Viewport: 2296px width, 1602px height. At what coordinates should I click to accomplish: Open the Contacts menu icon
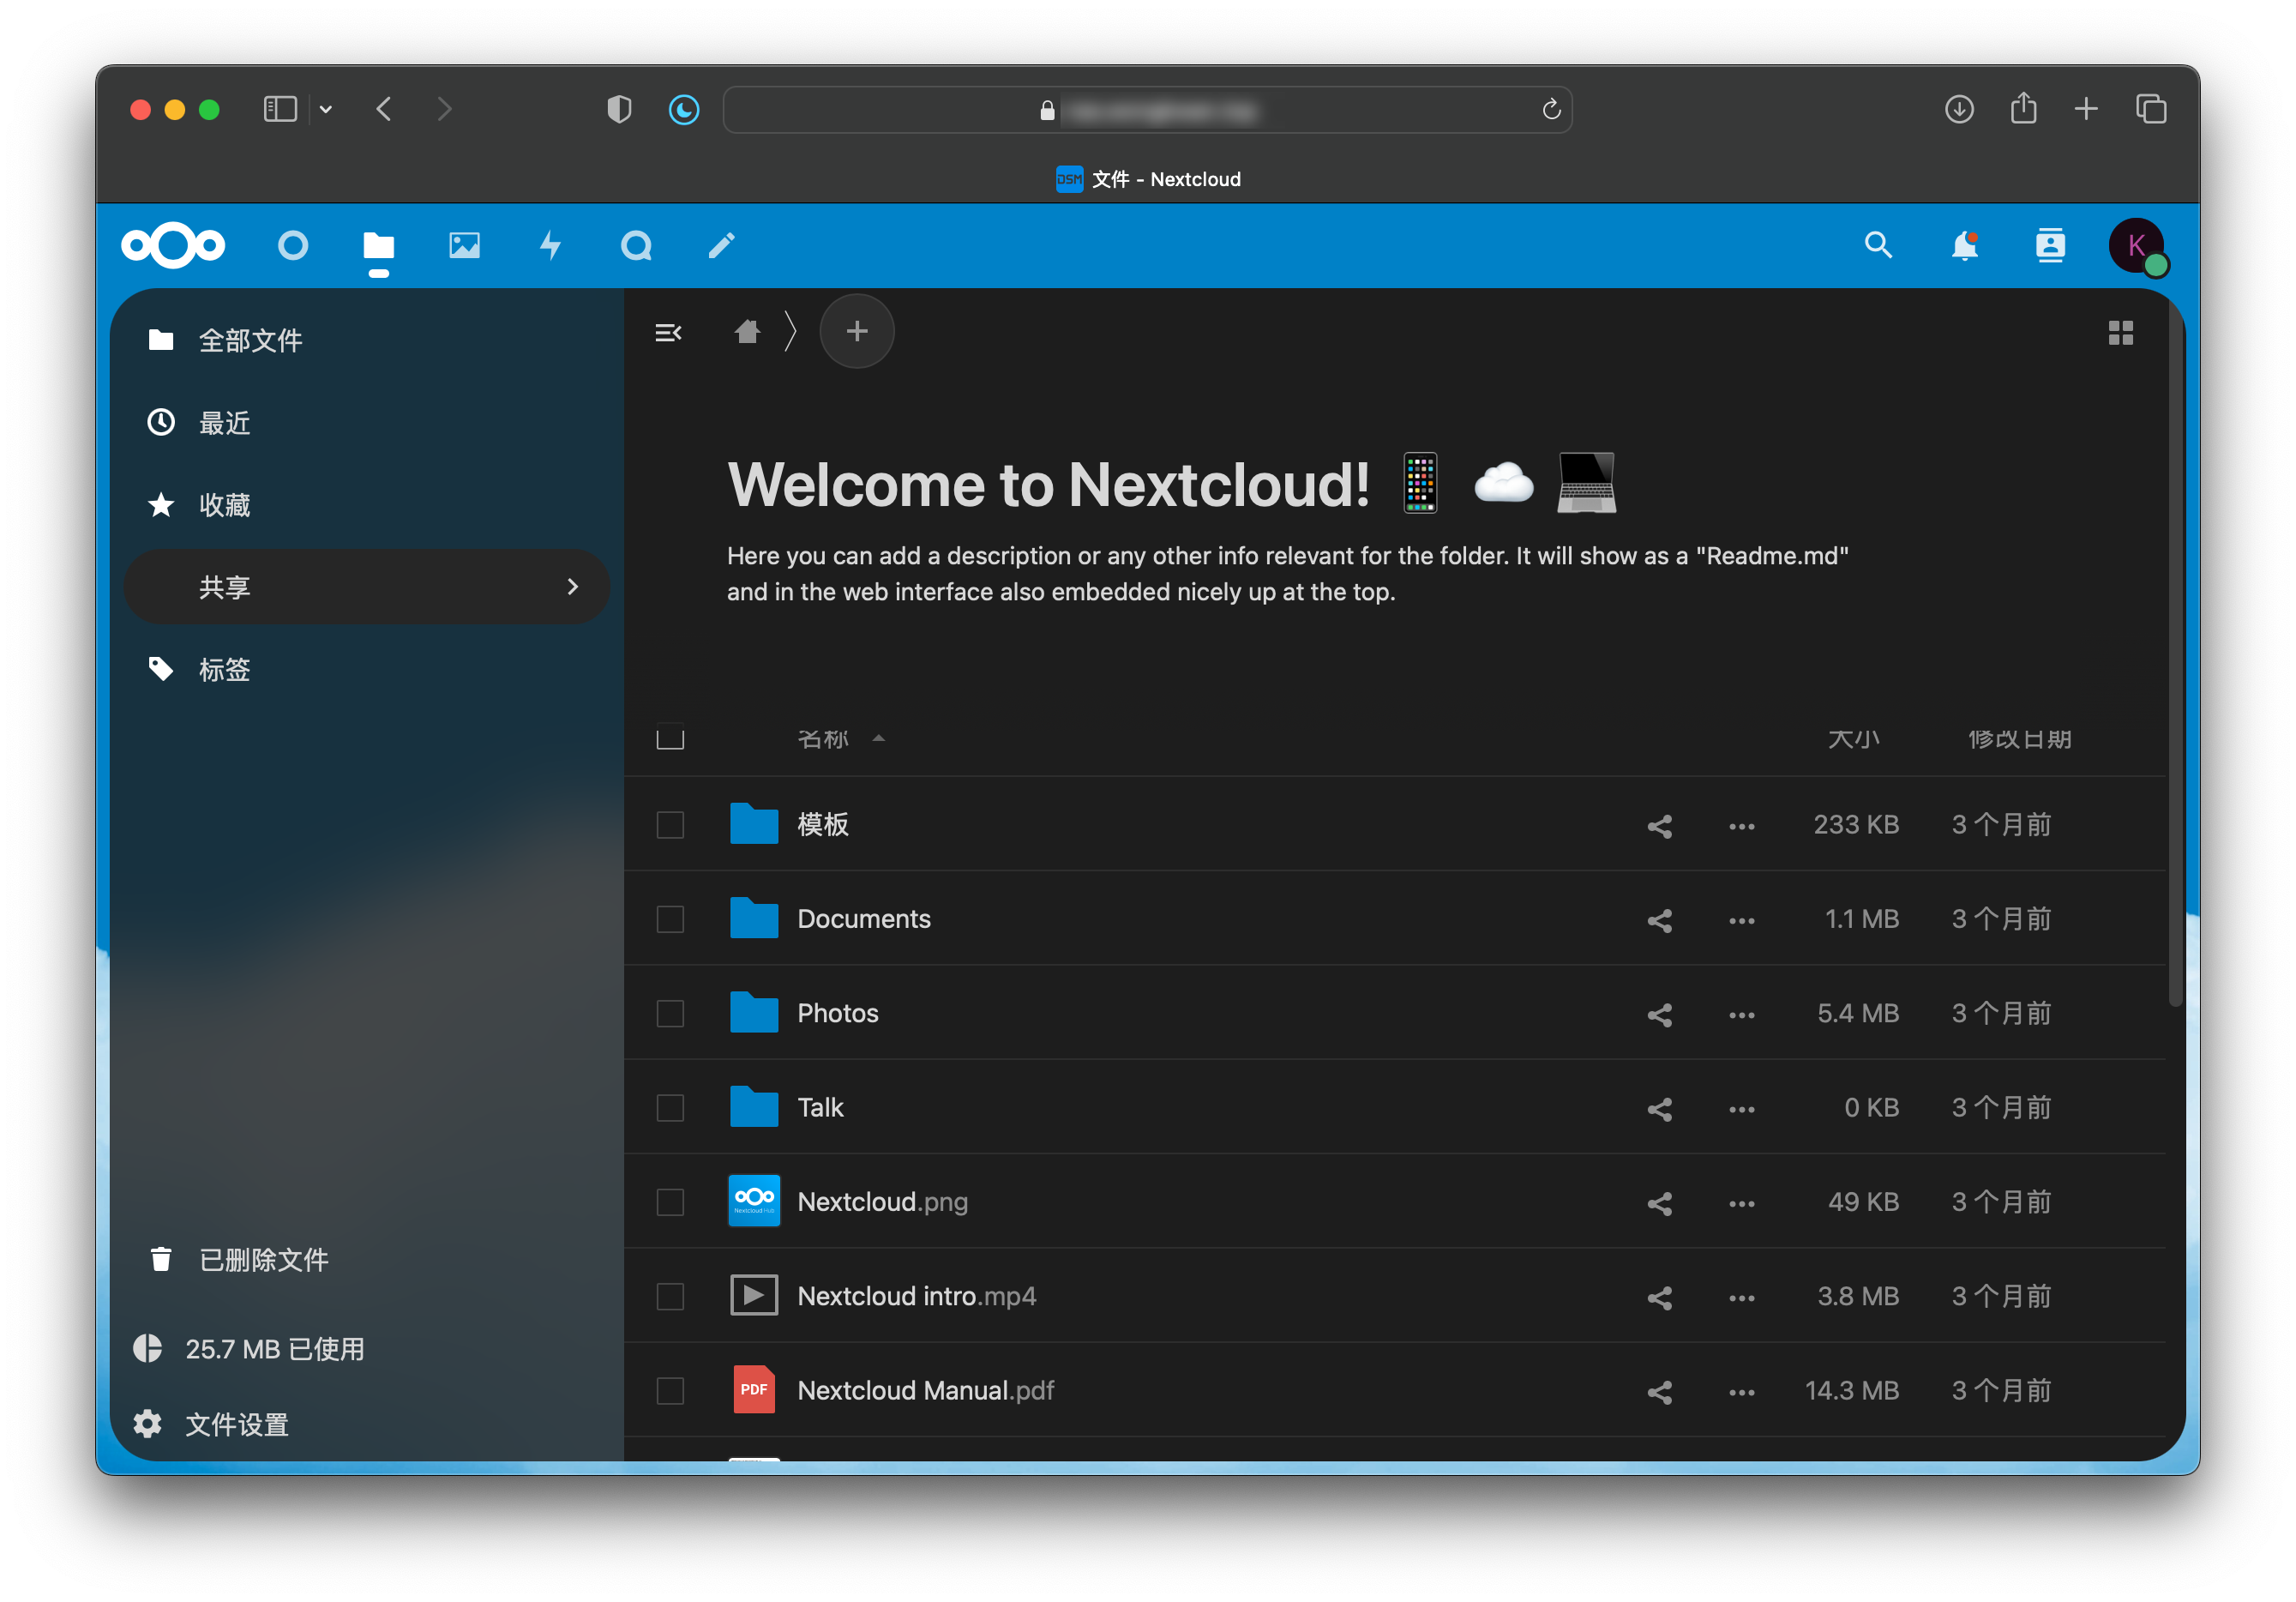(2050, 245)
